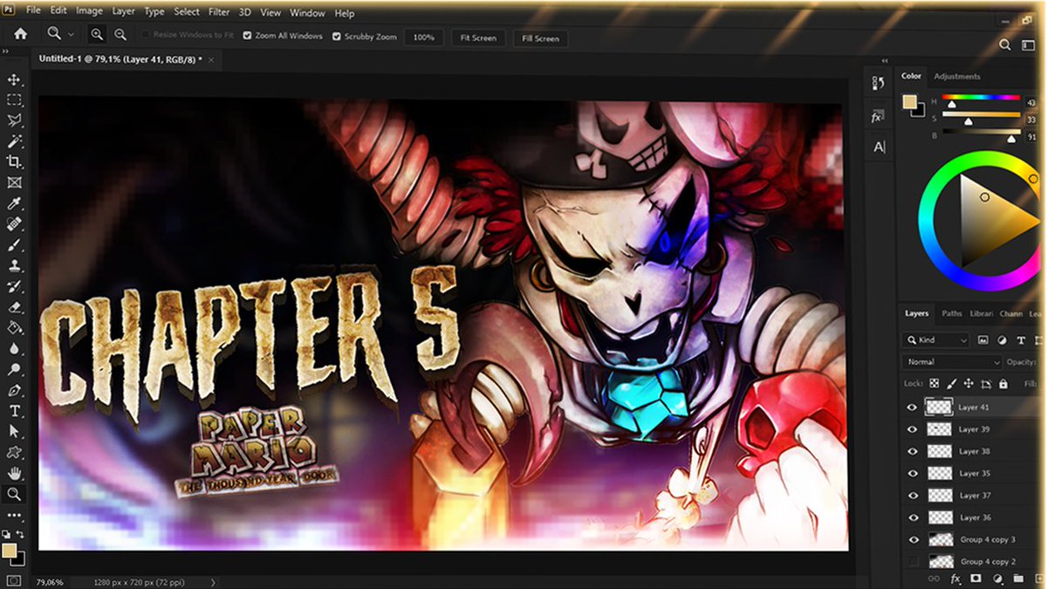Hide Layer 35 visibility eye
The width and height of the screenshot is (1047, 589).
[913, 473]
